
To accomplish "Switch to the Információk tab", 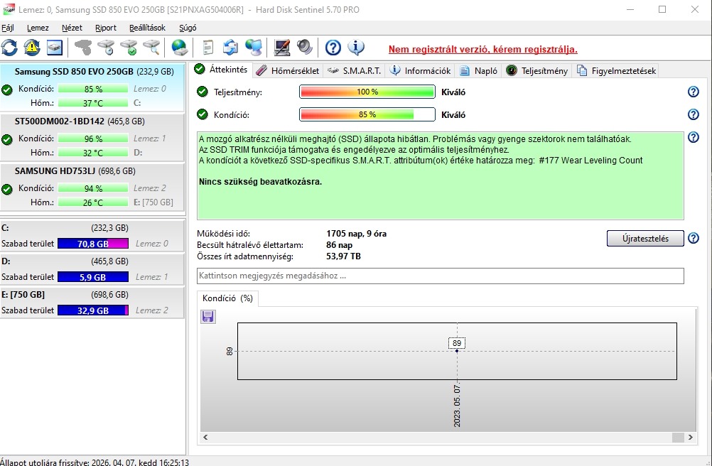I will (421, 71).
